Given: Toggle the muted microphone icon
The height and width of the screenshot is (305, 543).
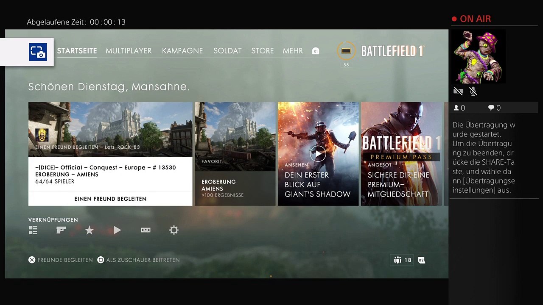Looking at the screenshot, I should coord(473,91).
